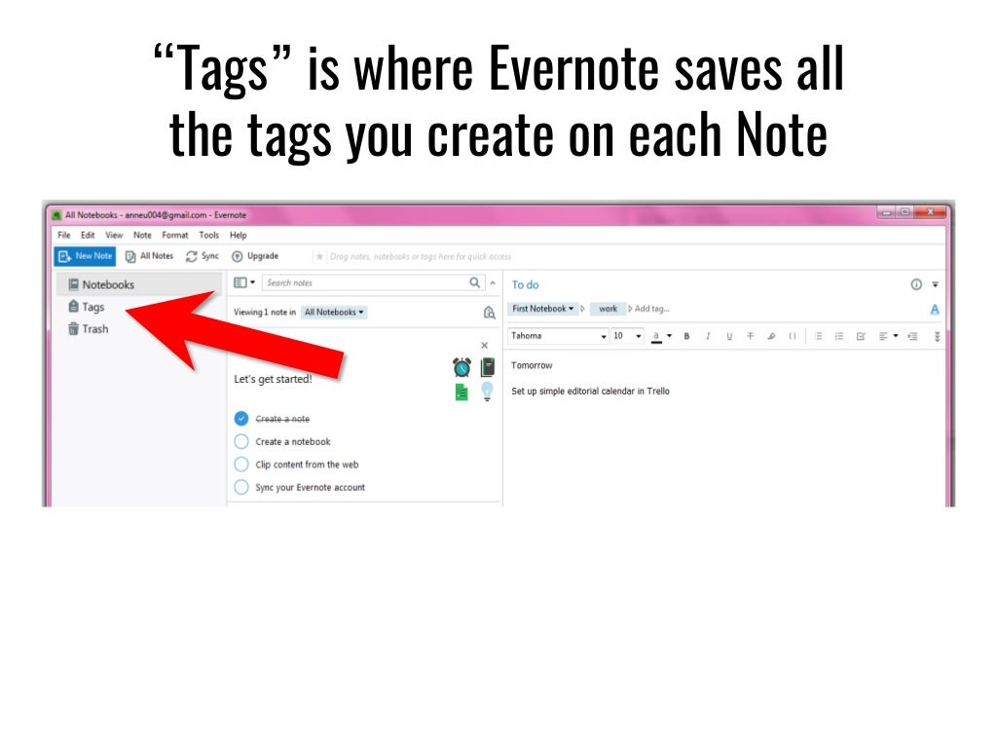Image resolution: width=997 pixels, height=748 pixels.
Task: Open the Tools menu
Action: [208, 235]
